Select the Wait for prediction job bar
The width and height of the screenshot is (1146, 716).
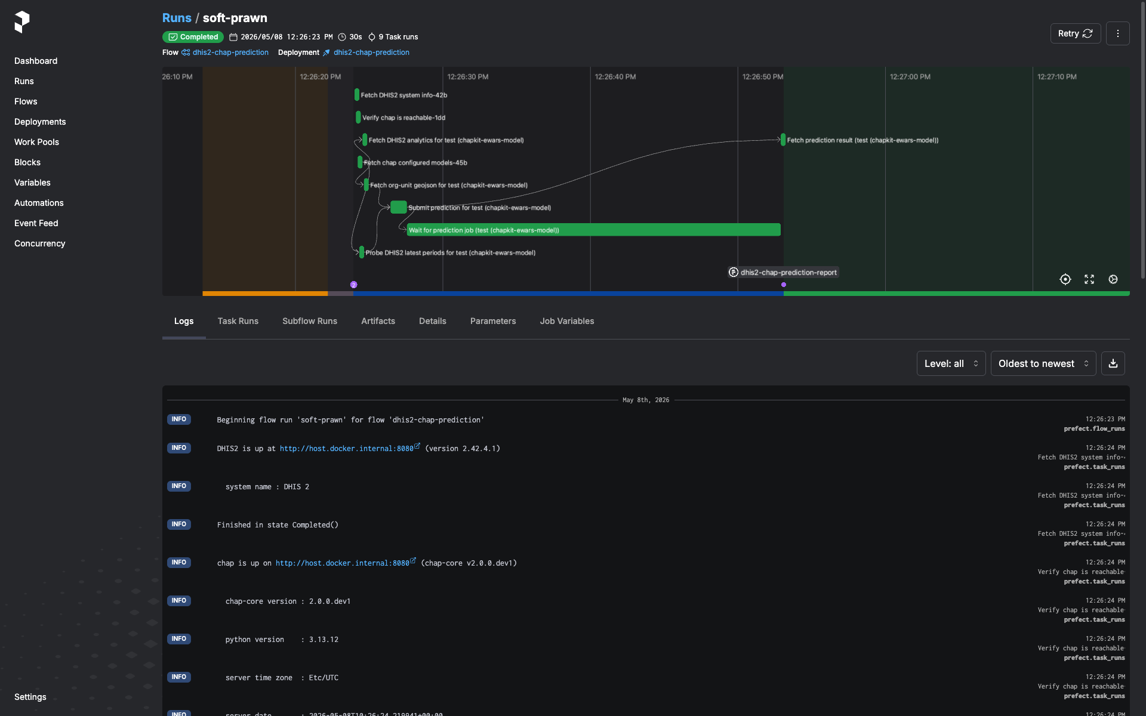[x=594, y=230]
